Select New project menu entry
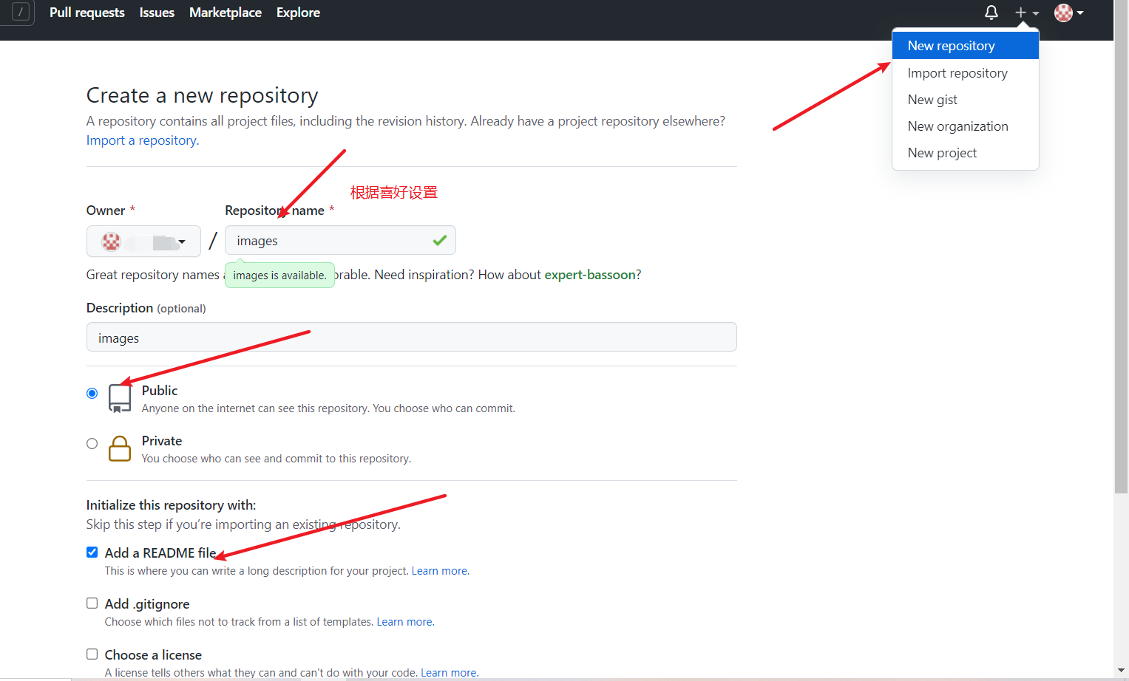 [x=966, y=153]
